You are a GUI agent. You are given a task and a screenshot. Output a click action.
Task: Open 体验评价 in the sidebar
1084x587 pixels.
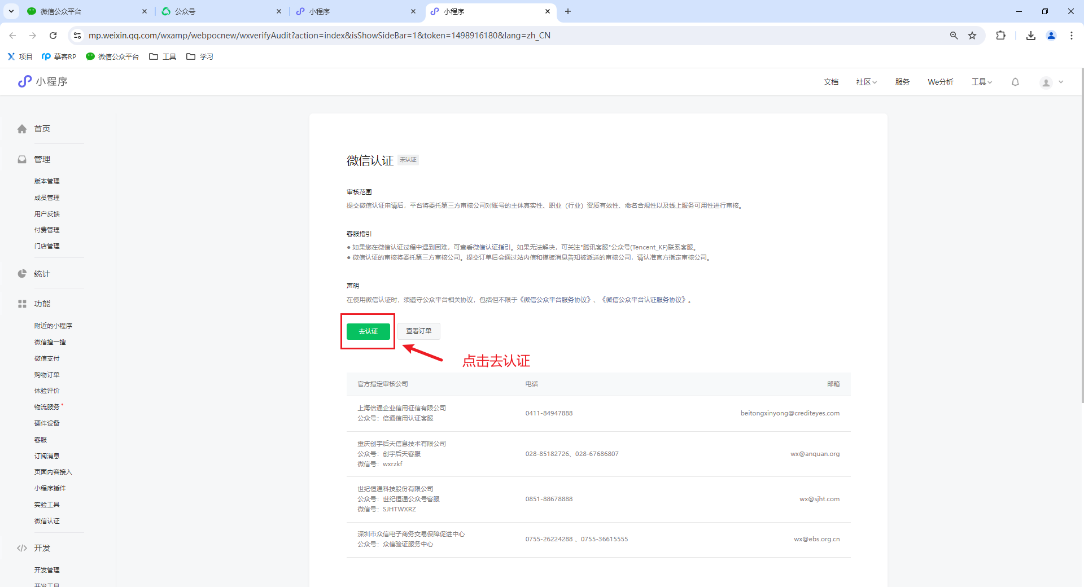click(x=47, y=391)
